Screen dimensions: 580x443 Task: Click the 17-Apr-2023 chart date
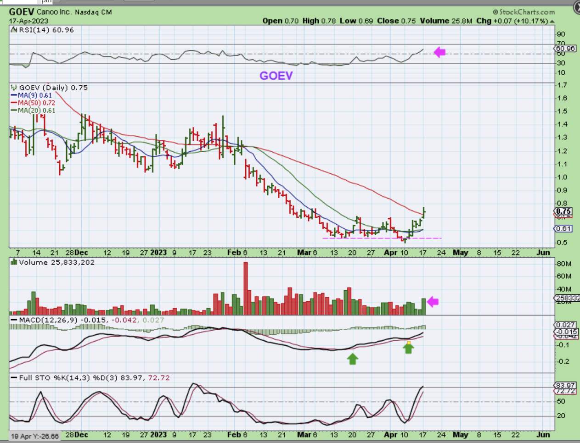tap(28, 21)
